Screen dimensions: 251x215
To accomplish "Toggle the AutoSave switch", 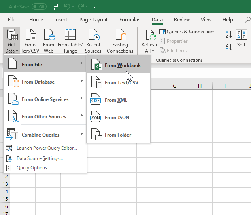I will click(39, 7).
